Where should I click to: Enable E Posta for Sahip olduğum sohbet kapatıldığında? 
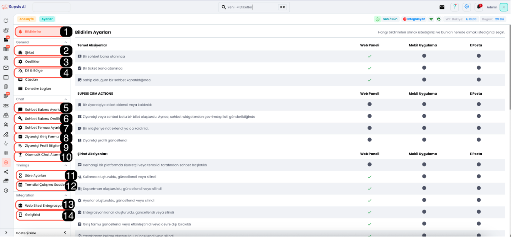tap(479, 80)
